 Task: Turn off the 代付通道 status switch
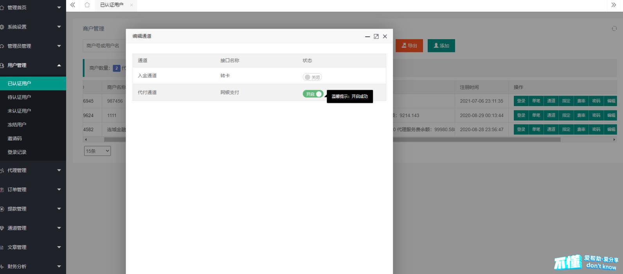[313, 94]
